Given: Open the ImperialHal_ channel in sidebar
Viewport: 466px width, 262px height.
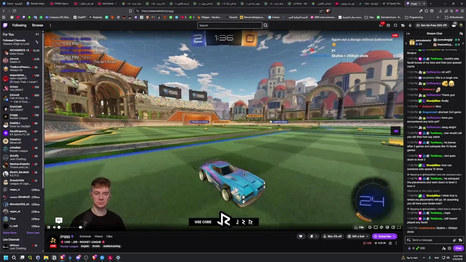Looking at the screenshot, I should (x=21, y=79).
